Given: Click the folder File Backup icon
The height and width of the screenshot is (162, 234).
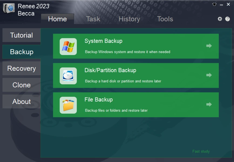Looking at the screenshot, I should click(x=68, y=105).
